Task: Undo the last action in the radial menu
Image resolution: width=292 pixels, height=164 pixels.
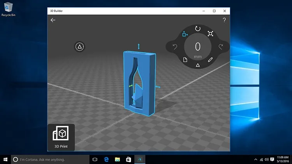Action: coord(175,47)
